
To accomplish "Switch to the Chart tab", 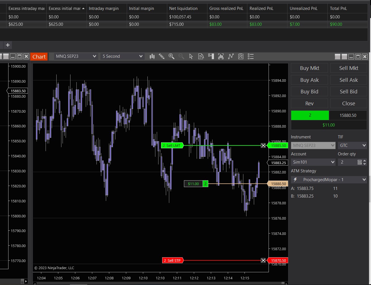I will click(39, 57).
